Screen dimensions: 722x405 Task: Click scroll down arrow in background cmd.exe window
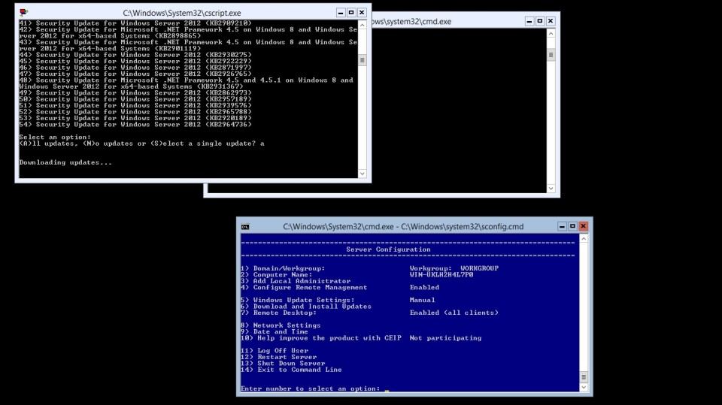551,189
